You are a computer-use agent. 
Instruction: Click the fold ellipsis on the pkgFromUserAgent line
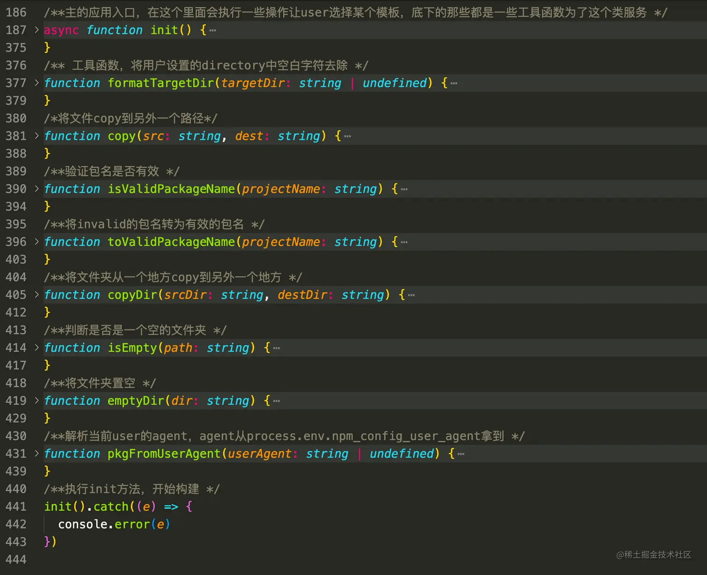click(461, 454)
